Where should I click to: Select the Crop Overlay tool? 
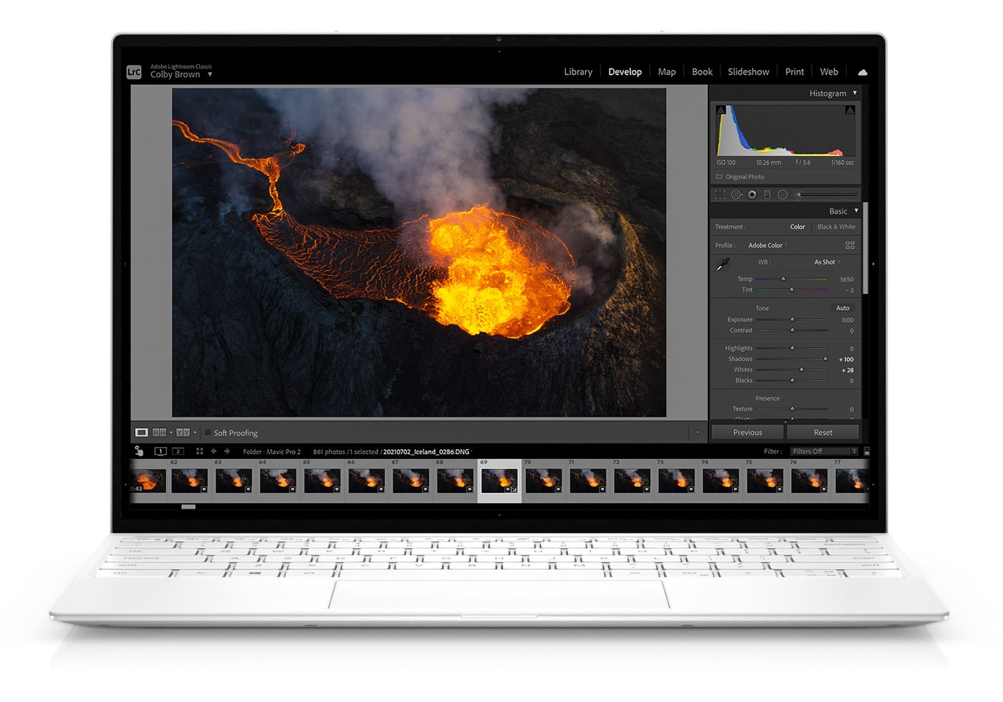click(720, 194)
